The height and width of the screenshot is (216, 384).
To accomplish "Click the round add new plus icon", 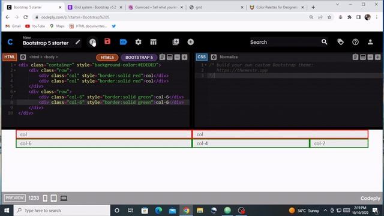I will coord(191,42).
